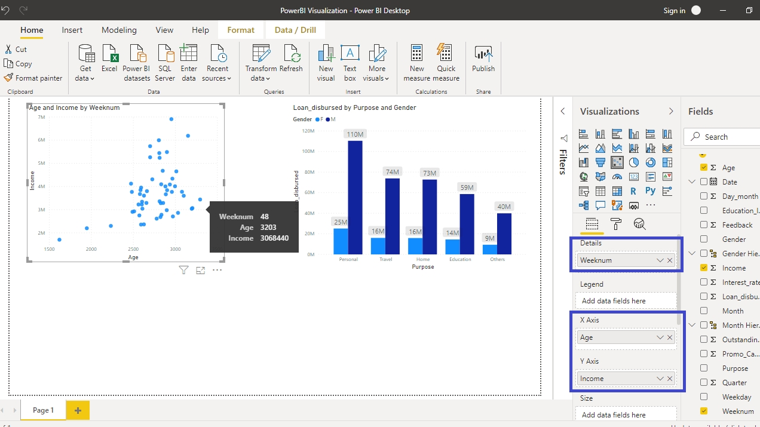Uncheck the Age field checkbox

pyautogui.click(x=704, y=168)
